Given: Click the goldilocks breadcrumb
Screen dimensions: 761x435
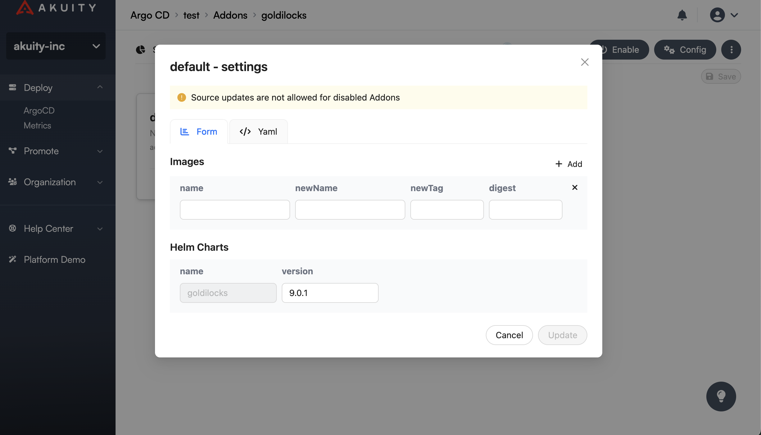Looking at the screenshot, I should [284, 15].
